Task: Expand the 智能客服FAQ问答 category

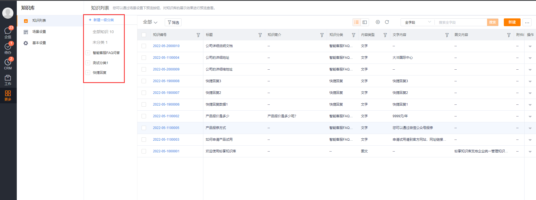Action: 88,53
